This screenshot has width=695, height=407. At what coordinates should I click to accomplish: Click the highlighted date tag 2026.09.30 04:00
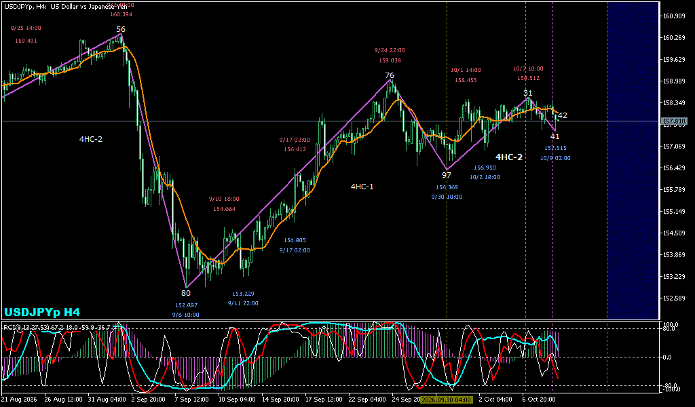(x=447, y=400)
